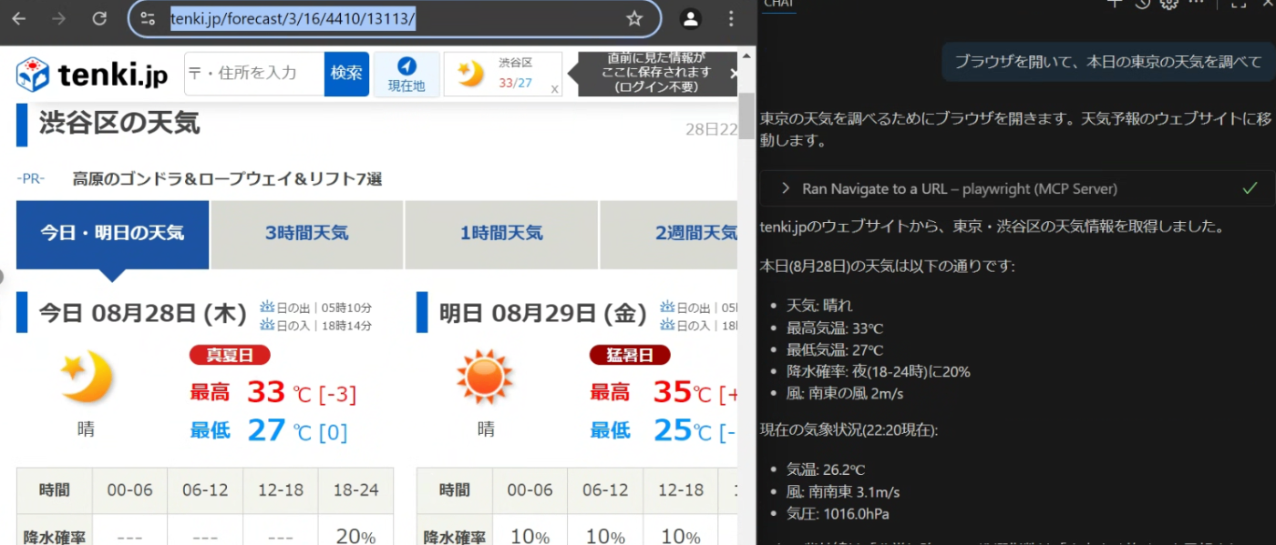Click tomorrow's high 35℃ value

pos(682,393)
